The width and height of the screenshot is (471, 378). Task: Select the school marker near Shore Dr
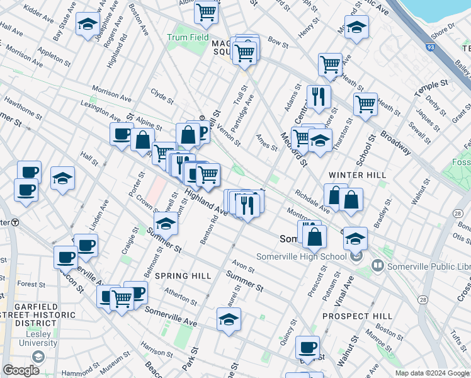[356, 28]
